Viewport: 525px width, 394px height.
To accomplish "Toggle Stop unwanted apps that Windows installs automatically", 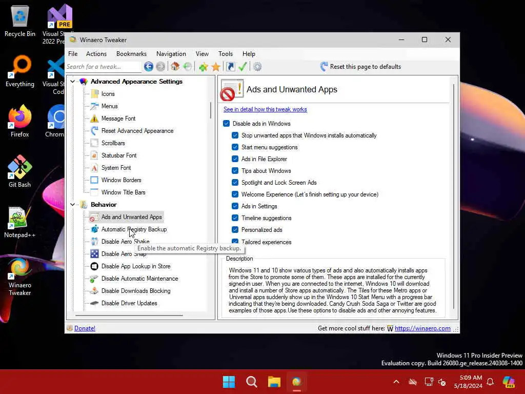I will [235, 135].
